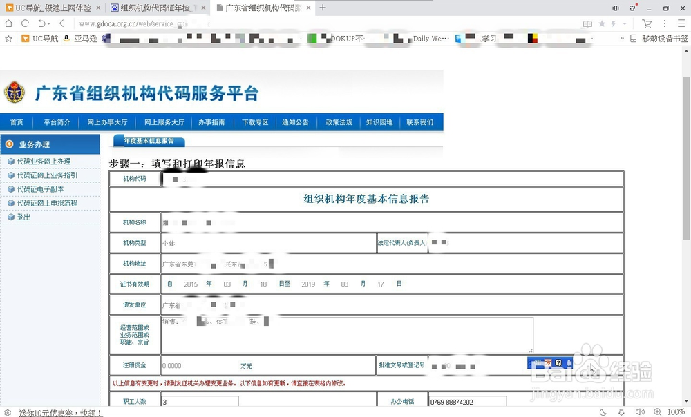Close the UC导航 tab
Image resolution: width=691 pixels, height=417 pixels.
[98, 8]
